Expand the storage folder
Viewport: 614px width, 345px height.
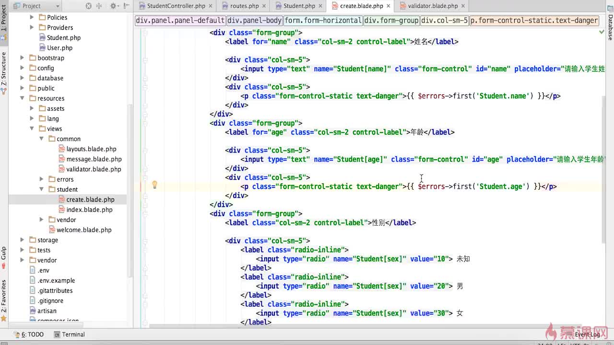[x=22, y=240]
